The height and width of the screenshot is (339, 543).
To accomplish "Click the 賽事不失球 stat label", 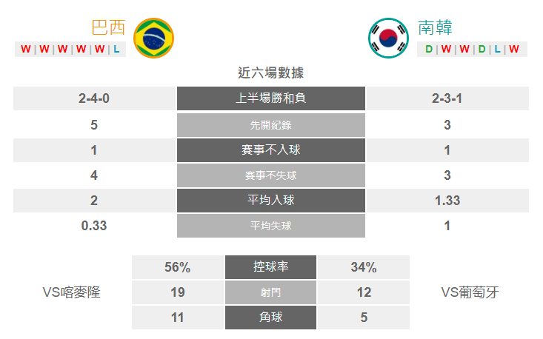I will coord(271,175).
